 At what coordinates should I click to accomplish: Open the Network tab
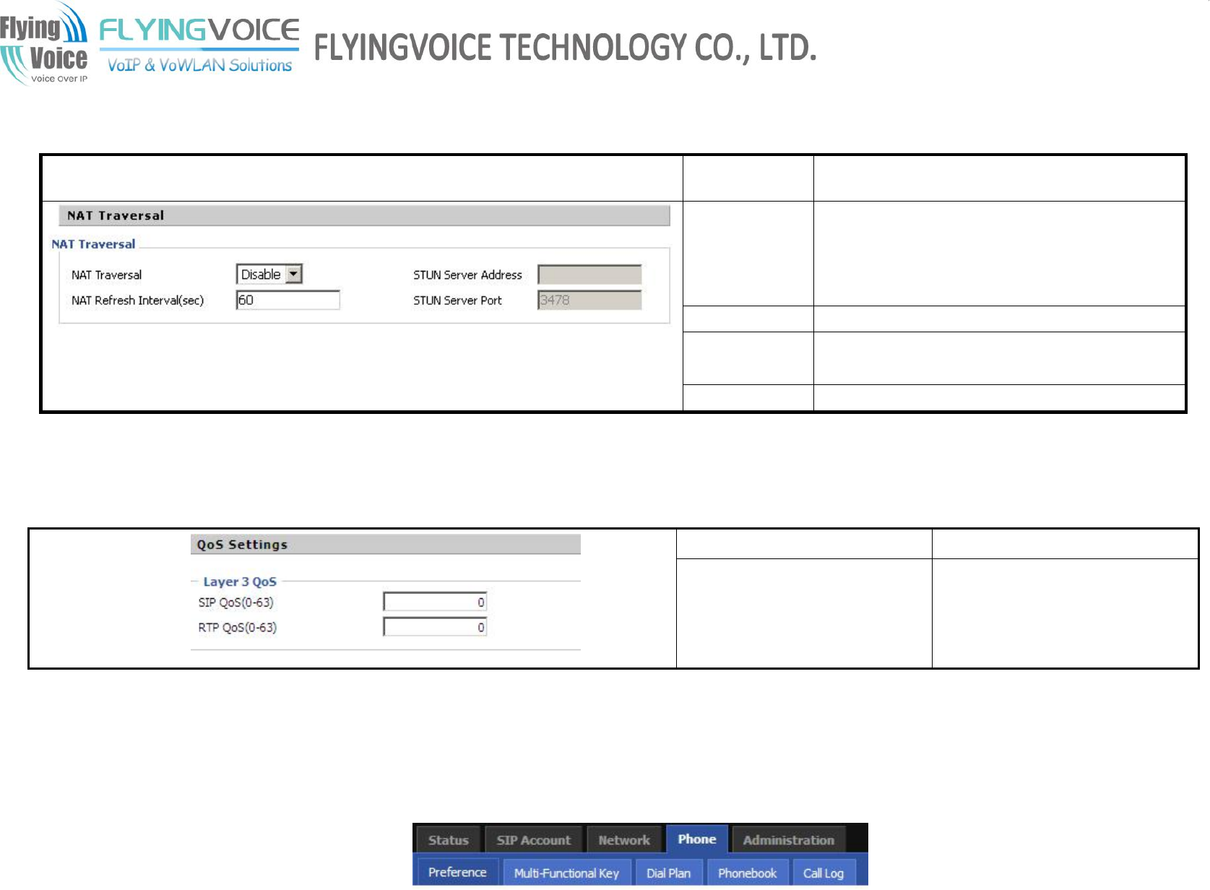[624, 840]
